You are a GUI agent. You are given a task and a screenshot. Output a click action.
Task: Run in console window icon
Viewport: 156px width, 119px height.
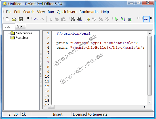pos(130,19)
